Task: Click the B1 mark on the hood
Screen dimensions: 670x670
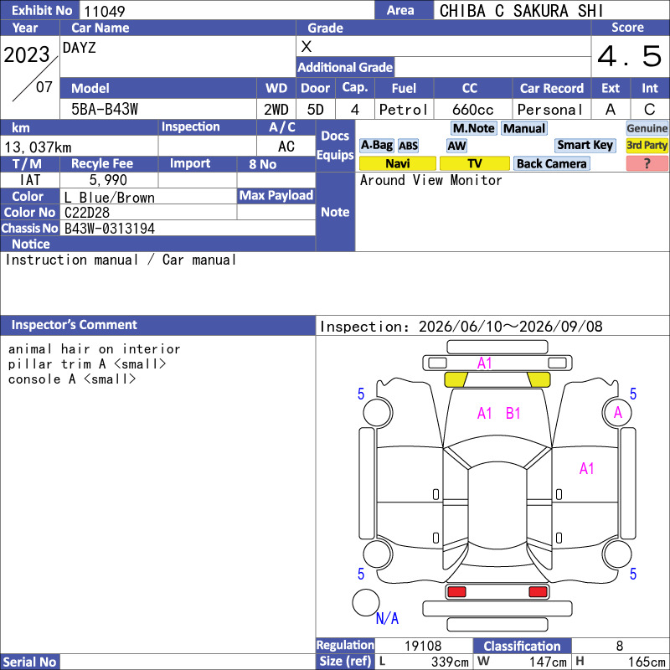Action: 513,413
